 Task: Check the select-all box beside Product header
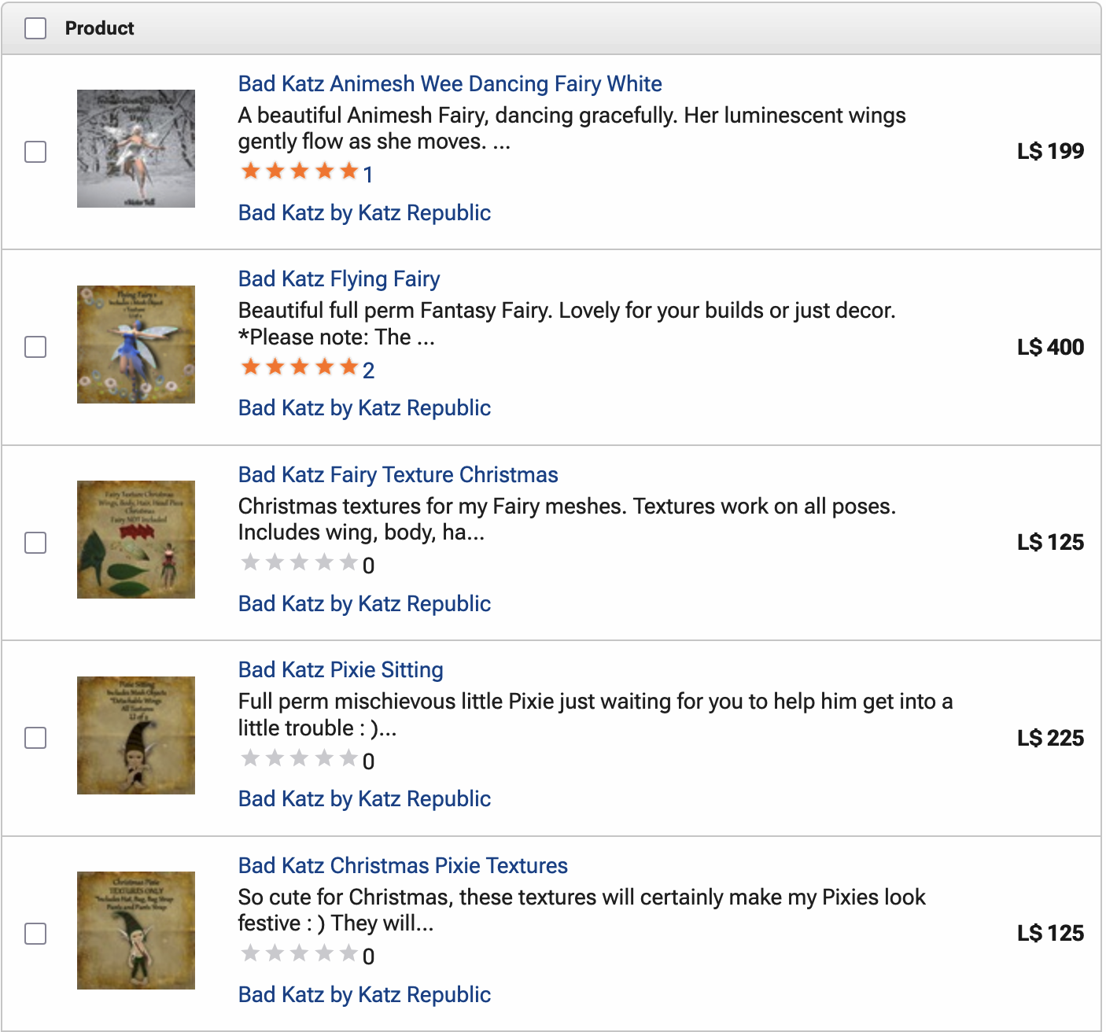35,28
